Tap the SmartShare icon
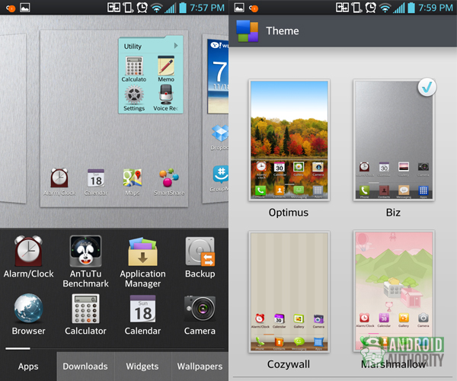Viewport: 457px width, 381px height. (x=168, y=178)
